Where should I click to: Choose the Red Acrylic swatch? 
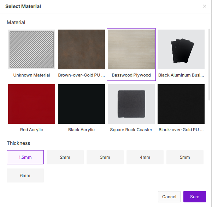[31, 104]
